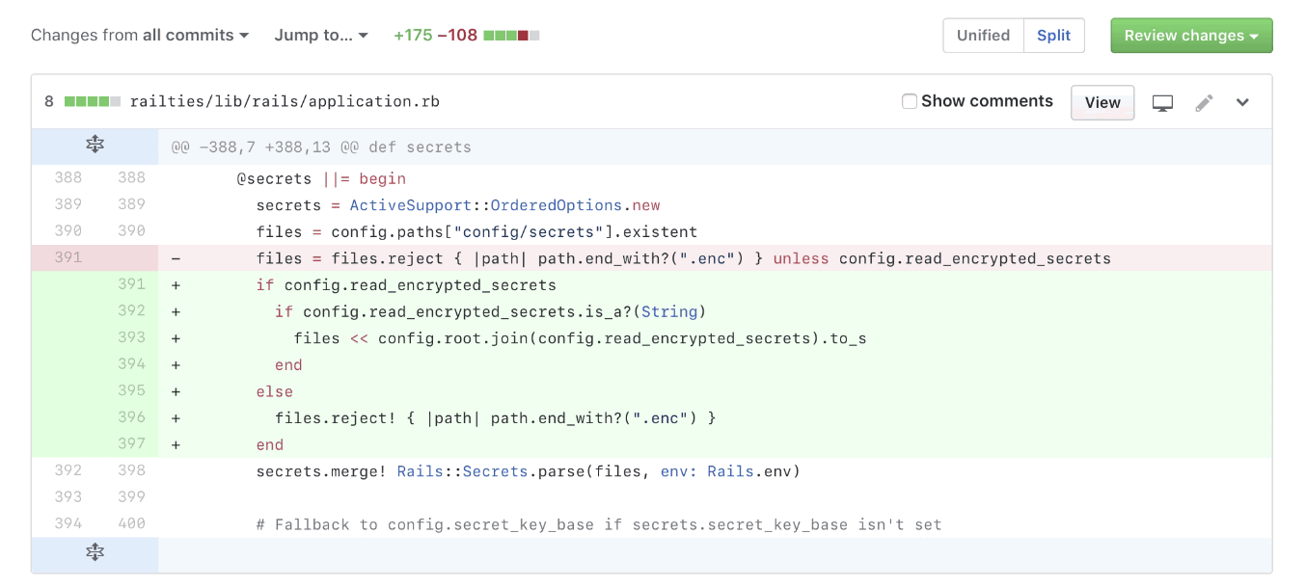Enable the Show comments checkbox

910,101
